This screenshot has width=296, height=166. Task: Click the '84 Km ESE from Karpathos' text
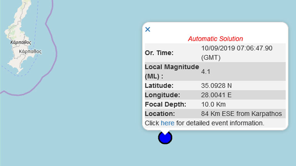click(241, 113)
